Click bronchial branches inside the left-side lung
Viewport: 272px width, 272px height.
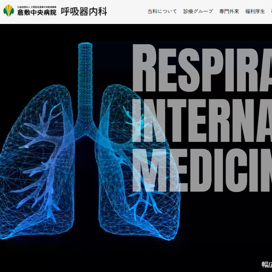[43, 136]
